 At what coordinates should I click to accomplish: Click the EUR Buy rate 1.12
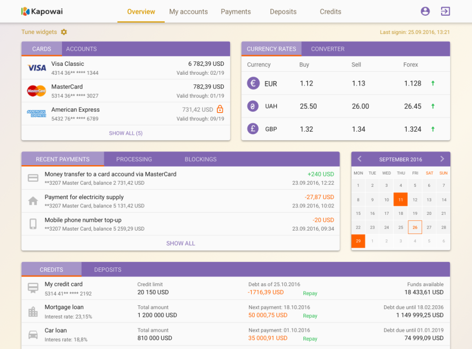point(306,84)
